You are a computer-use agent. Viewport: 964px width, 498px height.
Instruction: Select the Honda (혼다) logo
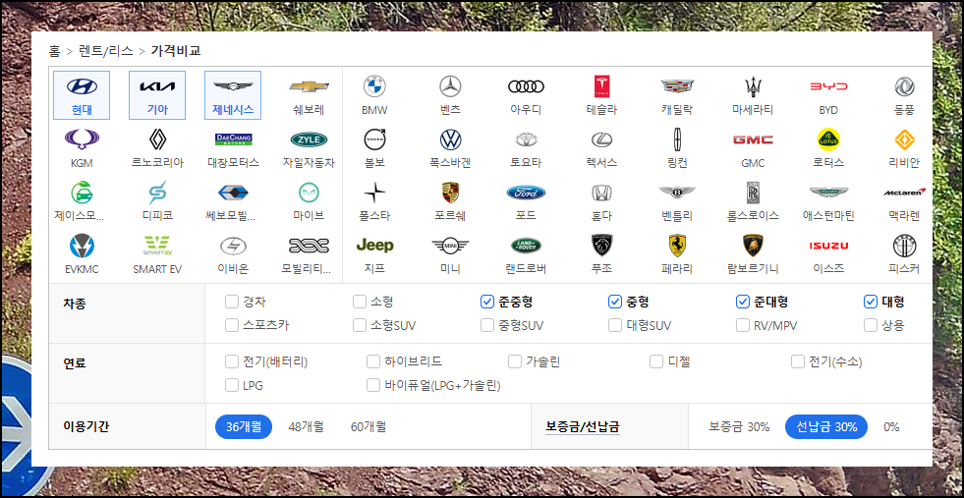pyautogui.click(x=601, y=193)
